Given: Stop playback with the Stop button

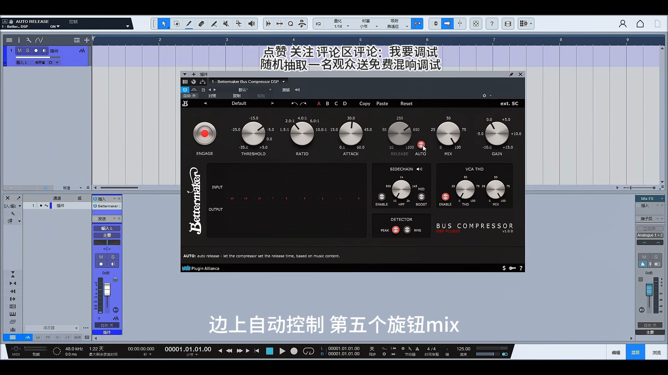Looking at the screenshot, I should click(270, 351).
